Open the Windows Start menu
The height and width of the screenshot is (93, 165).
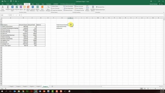pyautogui.click(x=2, y=91)
